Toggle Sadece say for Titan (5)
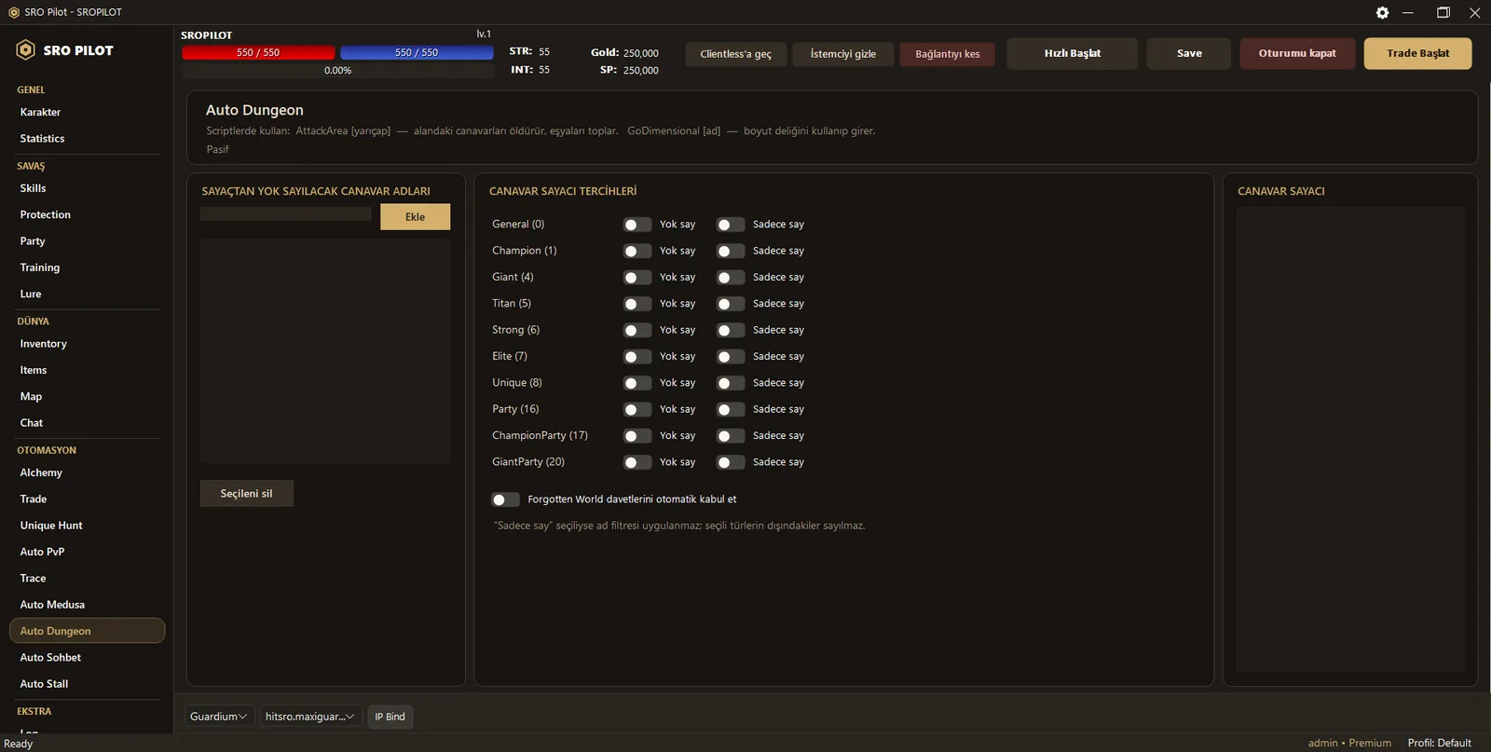 coord(731,304)
